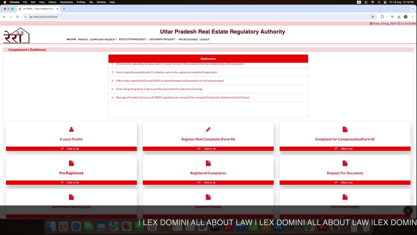
Task: Open macOS Spotlight search icon
Action: 379,2
